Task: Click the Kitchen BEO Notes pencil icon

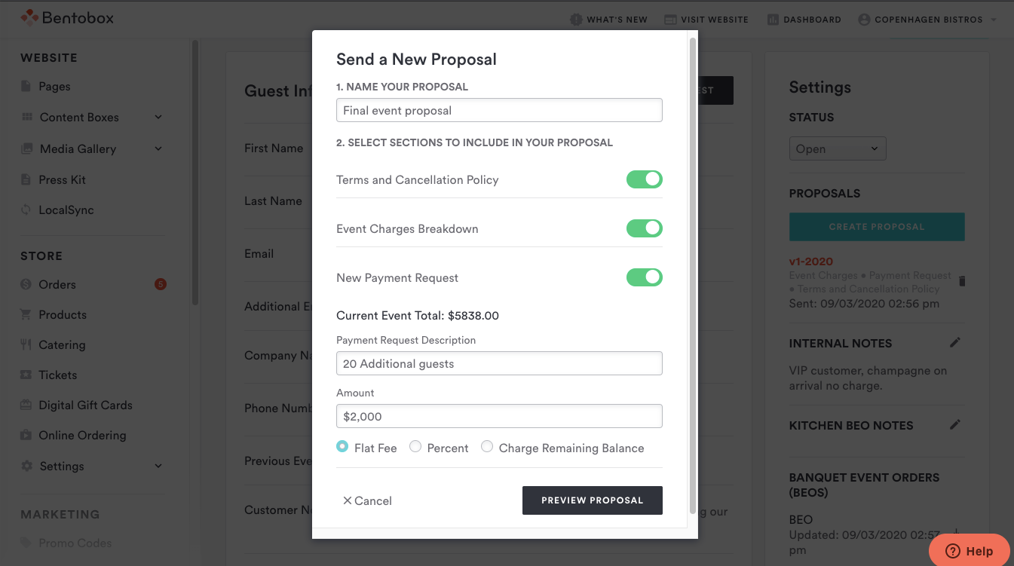Action: [x=955, y=425]
